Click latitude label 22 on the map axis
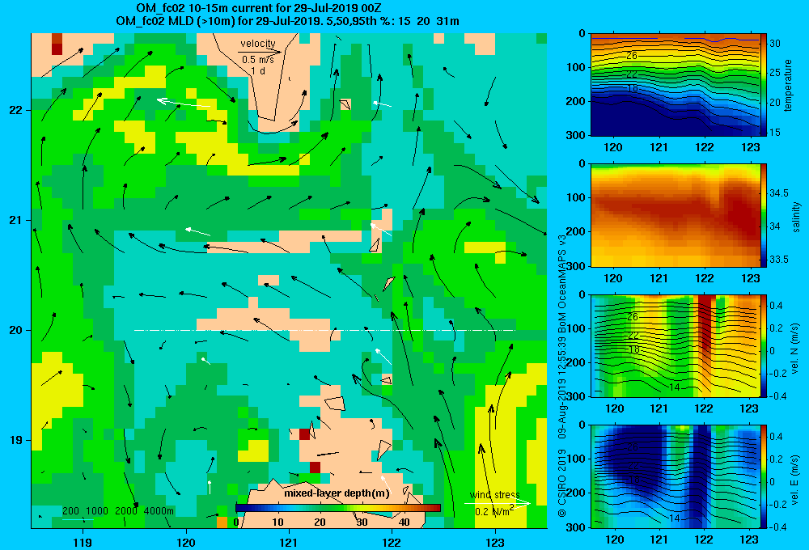This screenshot has width=809, height=550. pyautogui.click(x=15, y=110)
